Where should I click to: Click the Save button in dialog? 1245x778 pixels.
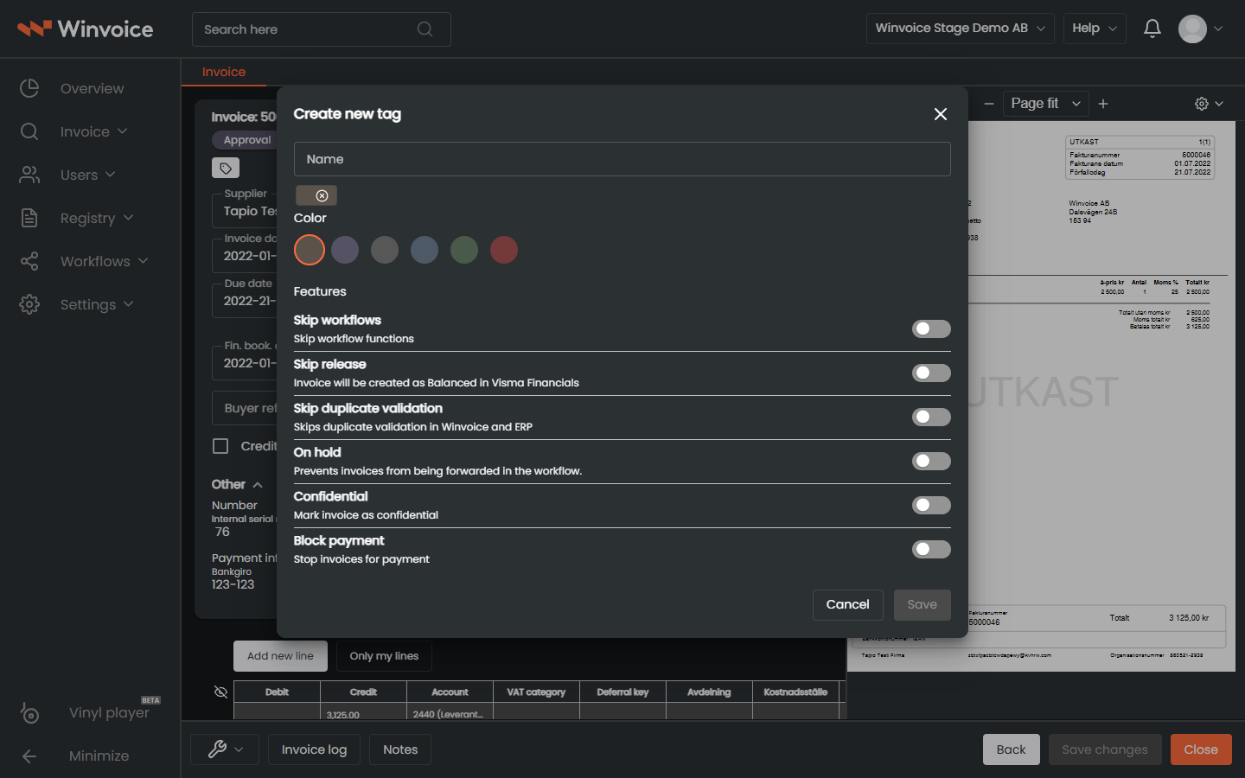pos(922,605)
